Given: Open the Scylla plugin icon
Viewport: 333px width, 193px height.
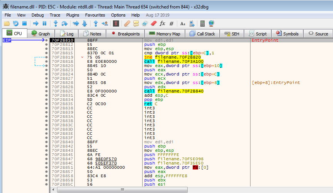Looking at the screenshot, I should 115,23.
